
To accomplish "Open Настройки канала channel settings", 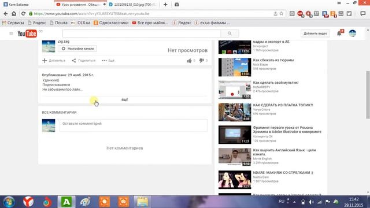I will tap(77, 49).
